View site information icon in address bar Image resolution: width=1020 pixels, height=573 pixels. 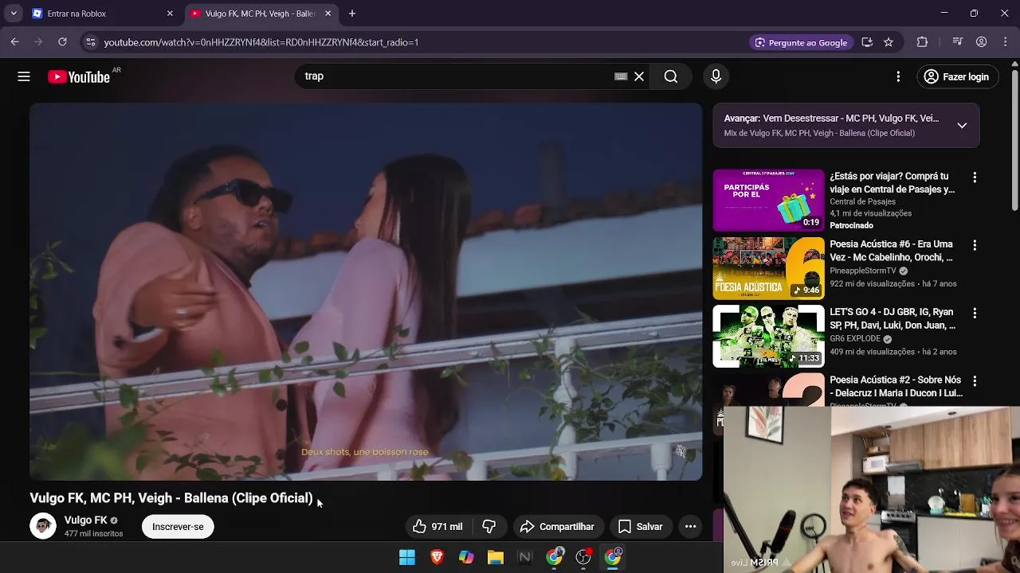[90, 42]
